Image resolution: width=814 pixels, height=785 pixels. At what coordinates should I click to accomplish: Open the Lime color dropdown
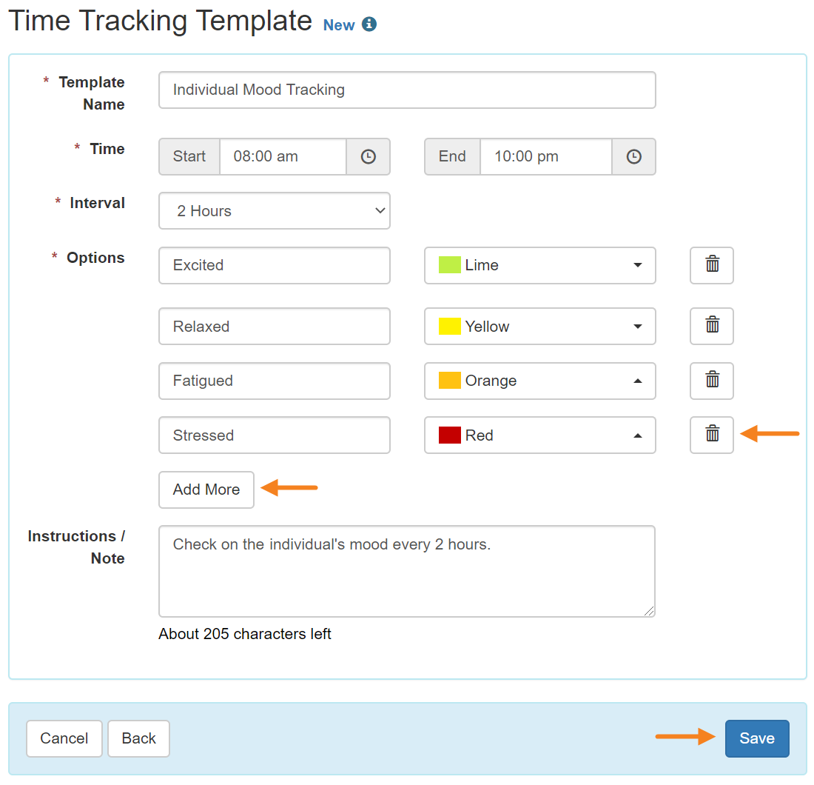pyautogui.click(x=637, y=265)
